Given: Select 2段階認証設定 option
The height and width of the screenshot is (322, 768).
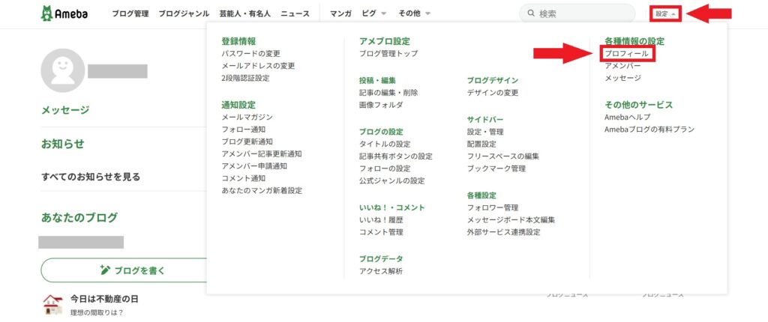Looking at the screenshot, I should point(245,78).
